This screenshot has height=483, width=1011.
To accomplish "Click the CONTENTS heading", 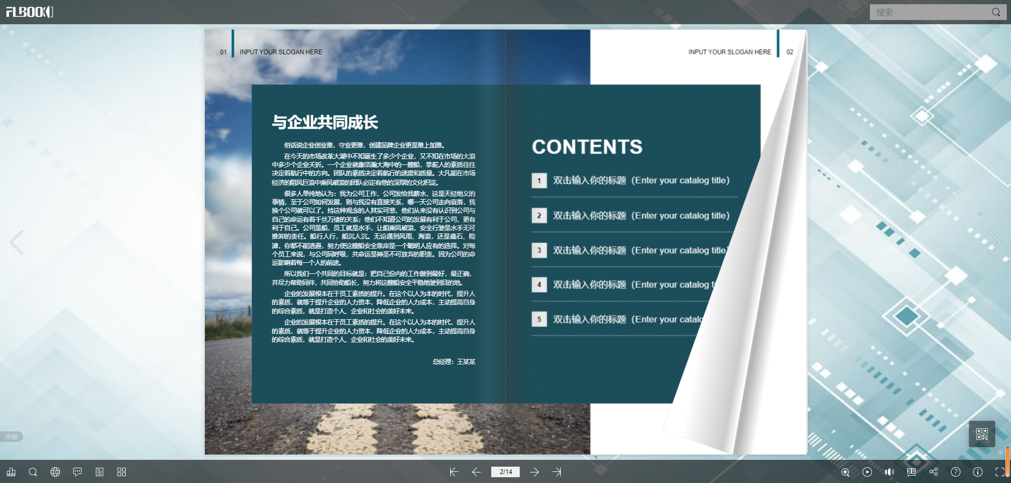I will click(x=587, y=147).
